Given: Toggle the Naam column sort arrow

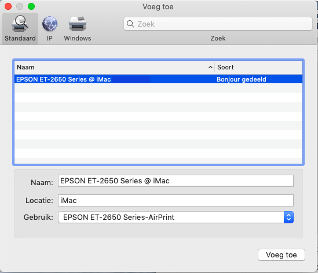Looking at the screenshot, I should [x=210, y=67].
